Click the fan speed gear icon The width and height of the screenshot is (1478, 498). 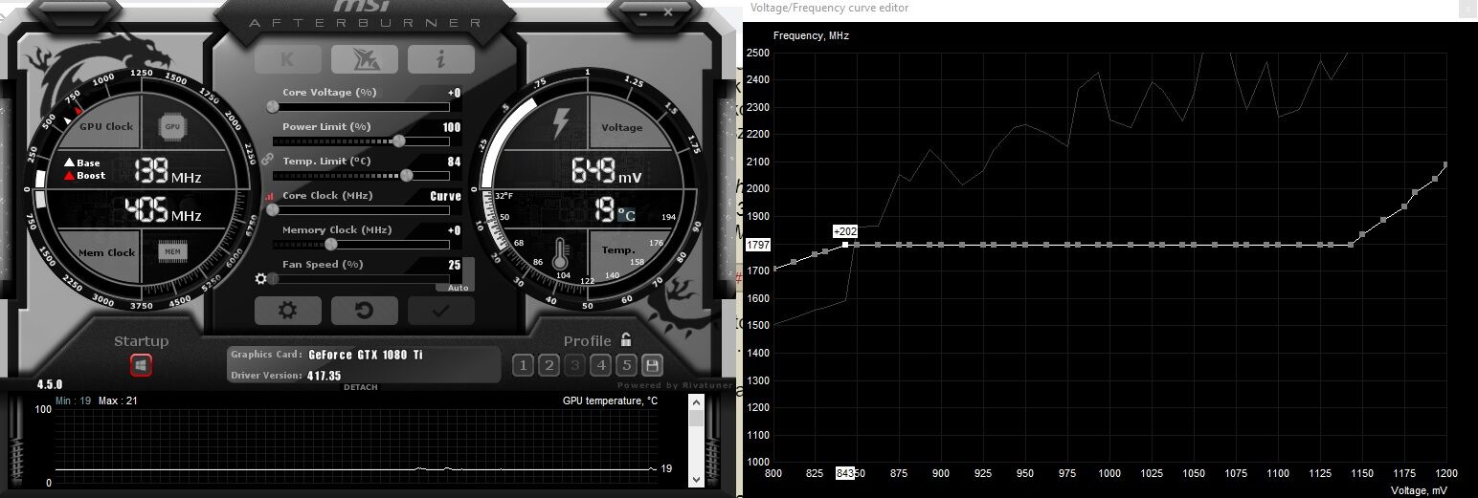click(x=260, y=279)
